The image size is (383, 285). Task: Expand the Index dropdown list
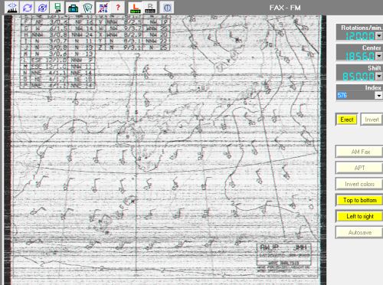click(379, 96)
